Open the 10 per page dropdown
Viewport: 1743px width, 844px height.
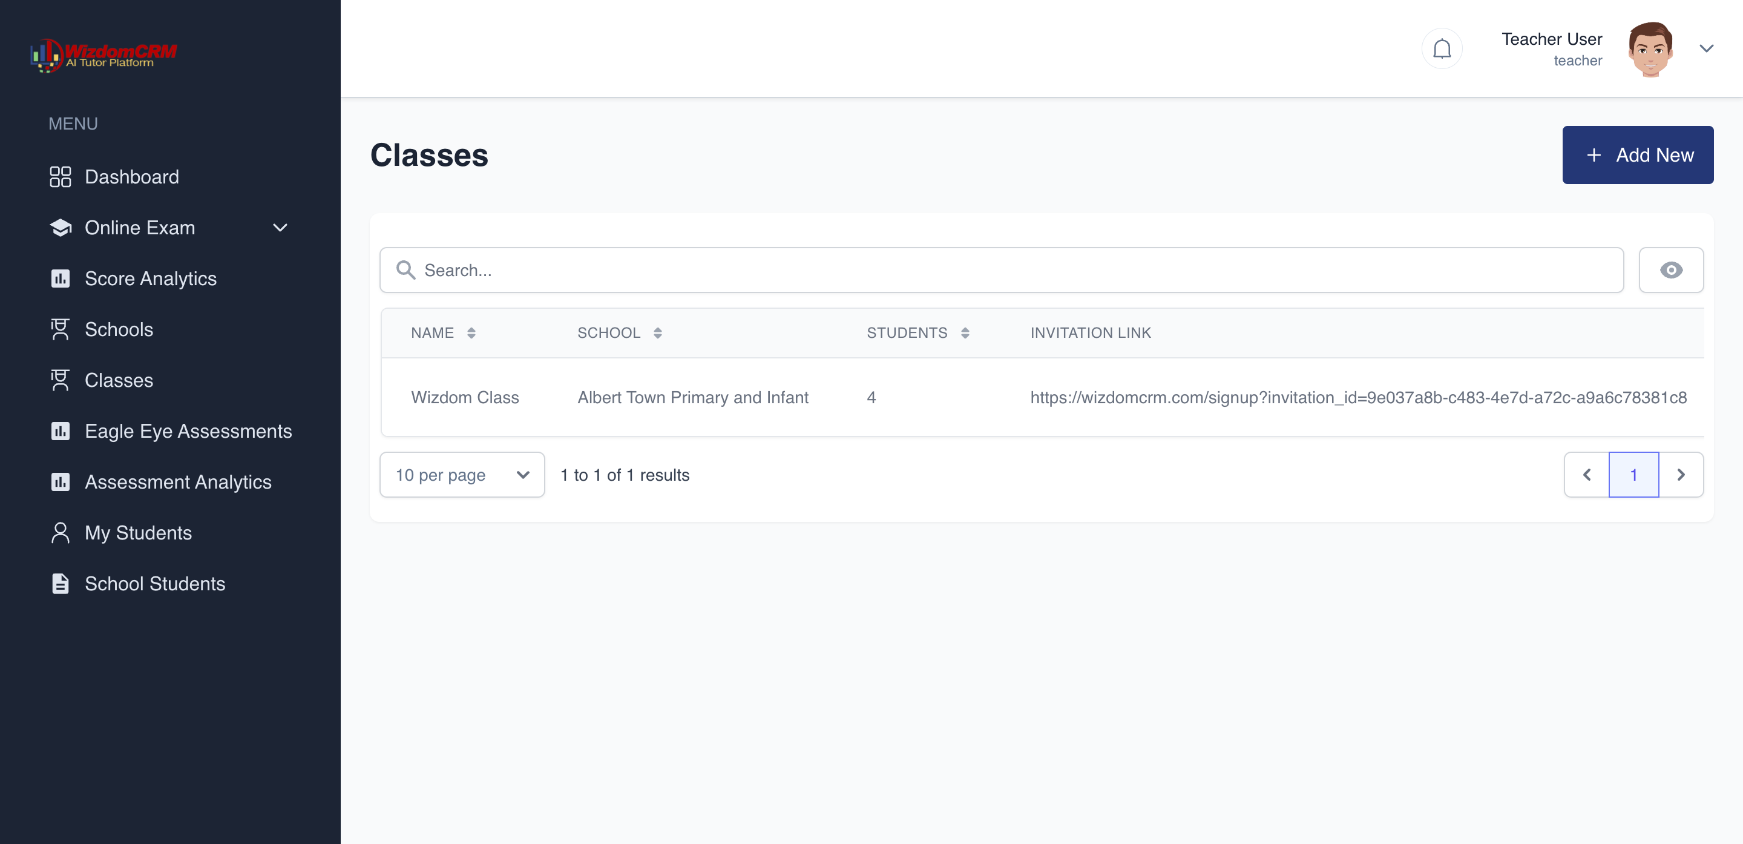click(x=462, y=475)
